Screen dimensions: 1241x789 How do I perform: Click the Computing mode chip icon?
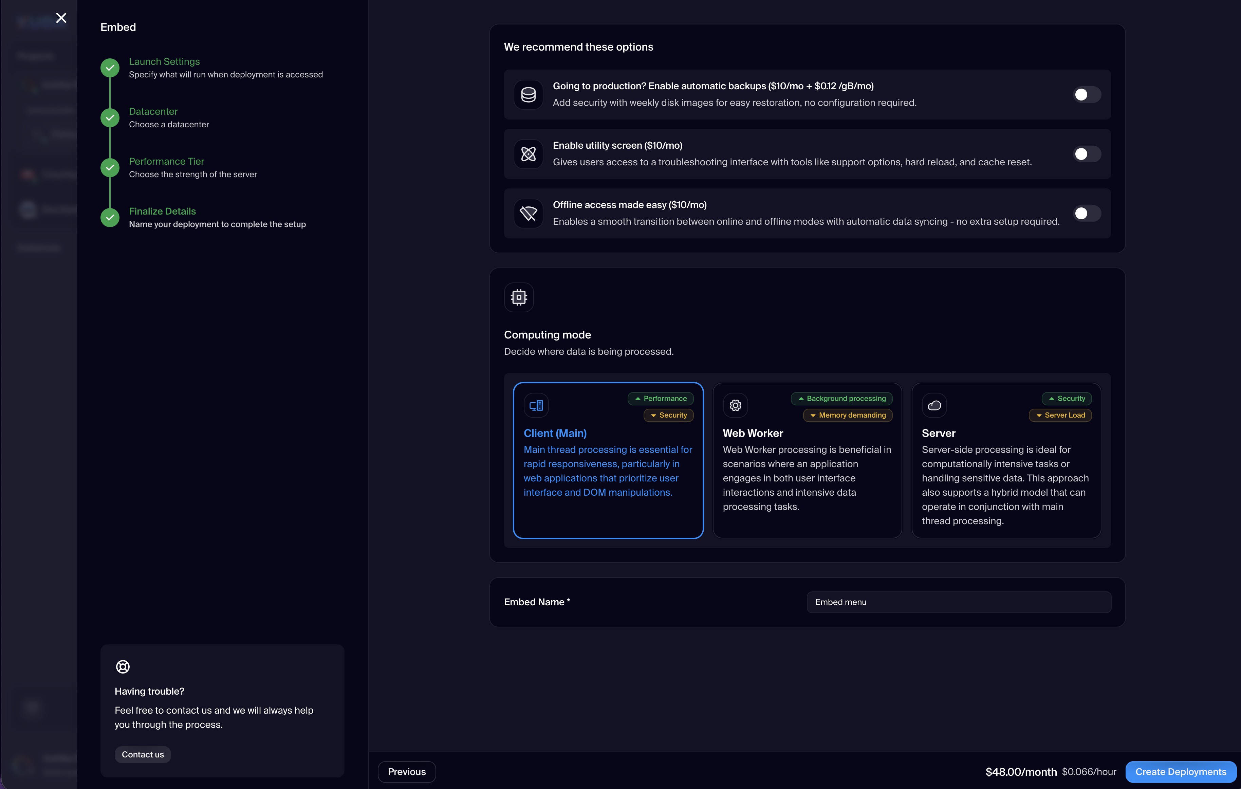(x=518, y=297)
